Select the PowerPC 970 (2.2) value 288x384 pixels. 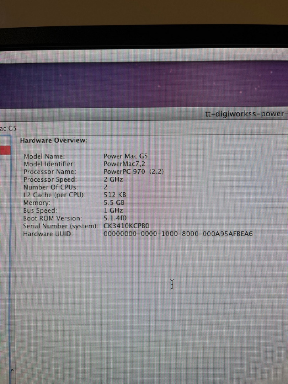[133, 171]
